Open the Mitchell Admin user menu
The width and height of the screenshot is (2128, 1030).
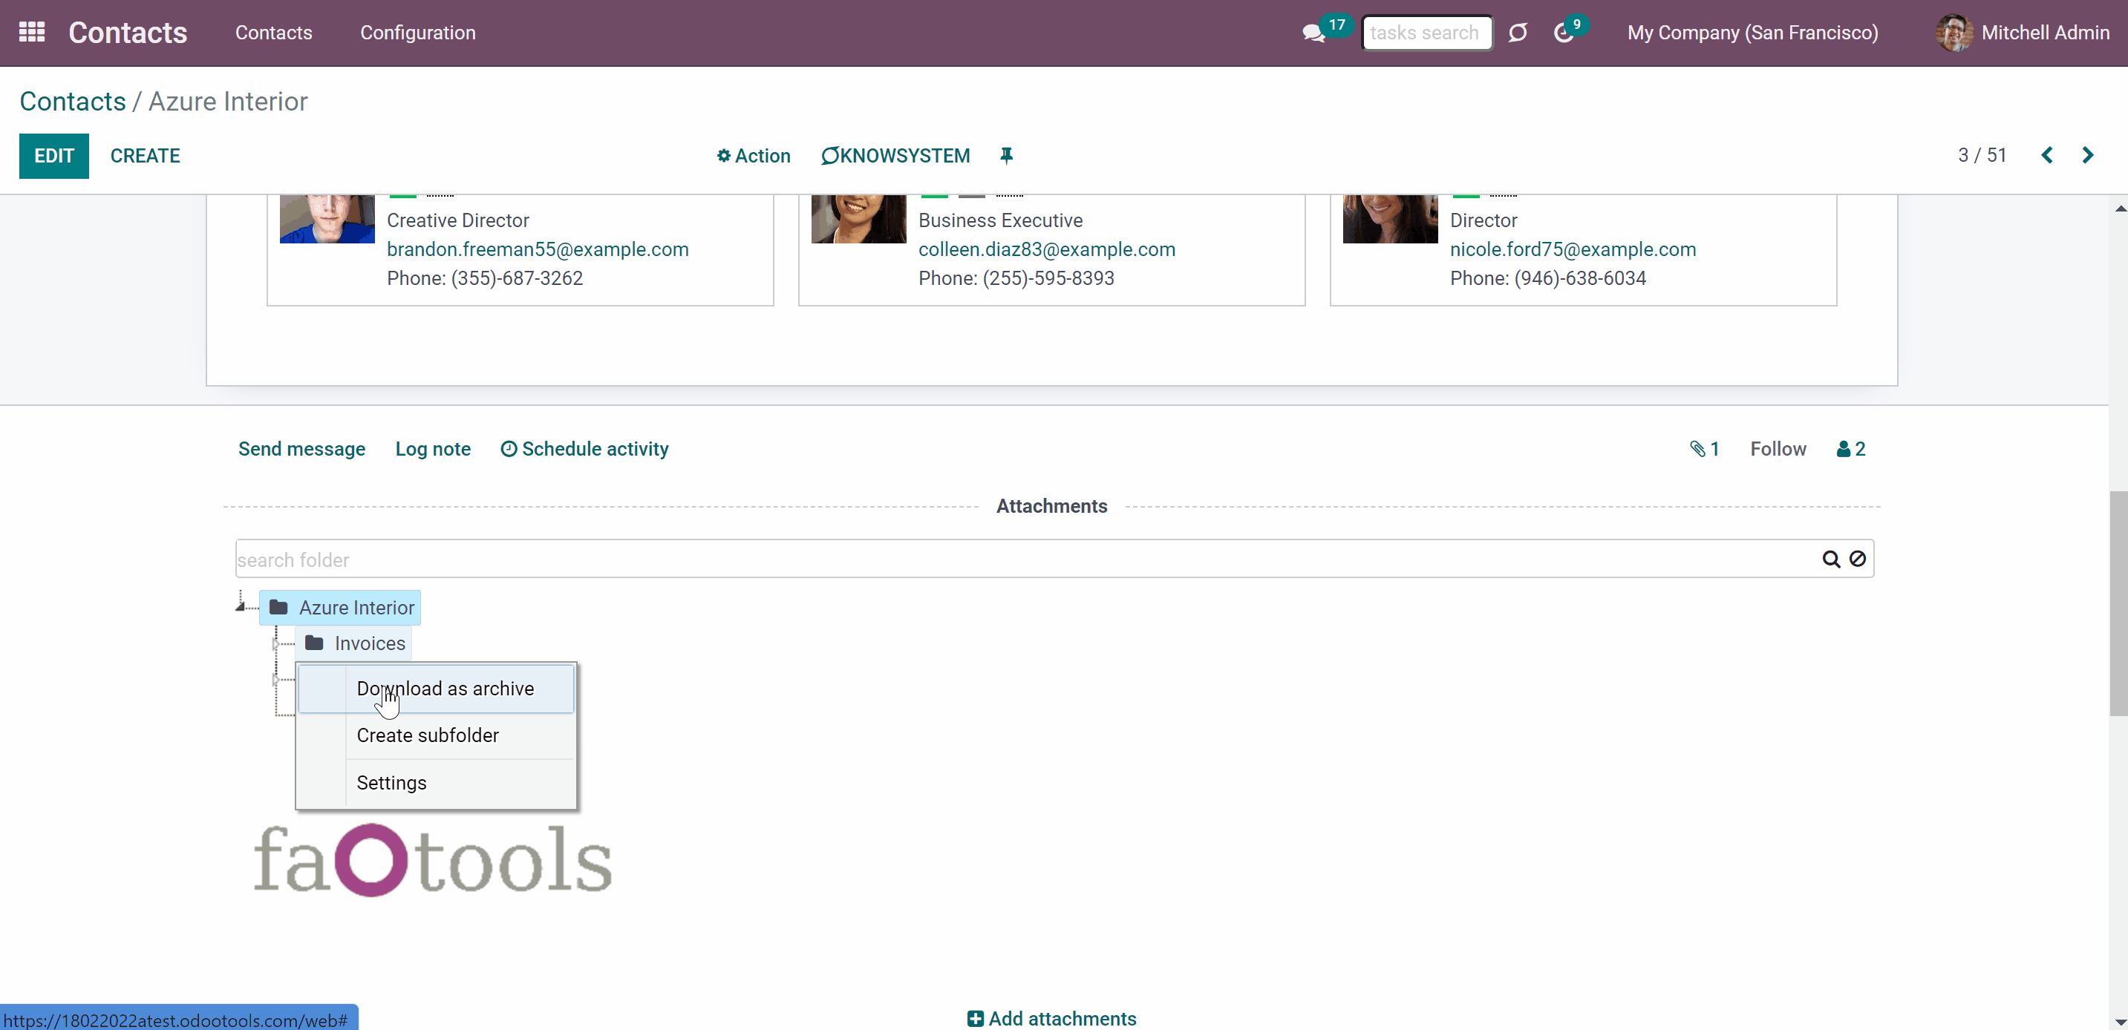(x=2023, y=33)
